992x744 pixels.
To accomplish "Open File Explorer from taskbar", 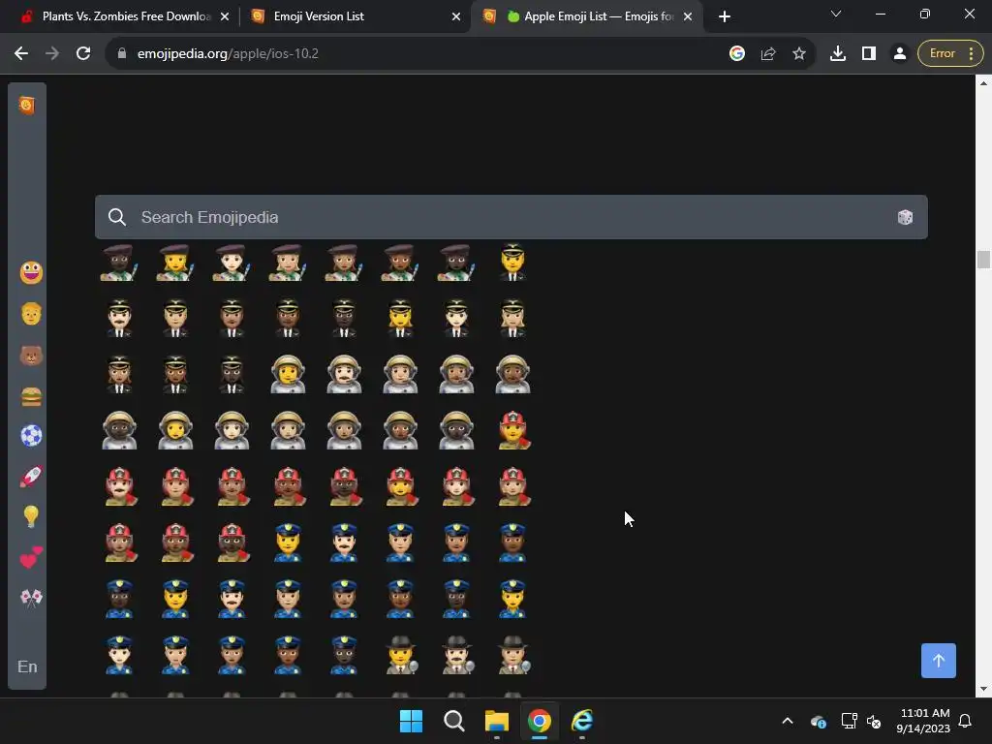I will pos(497,721).
